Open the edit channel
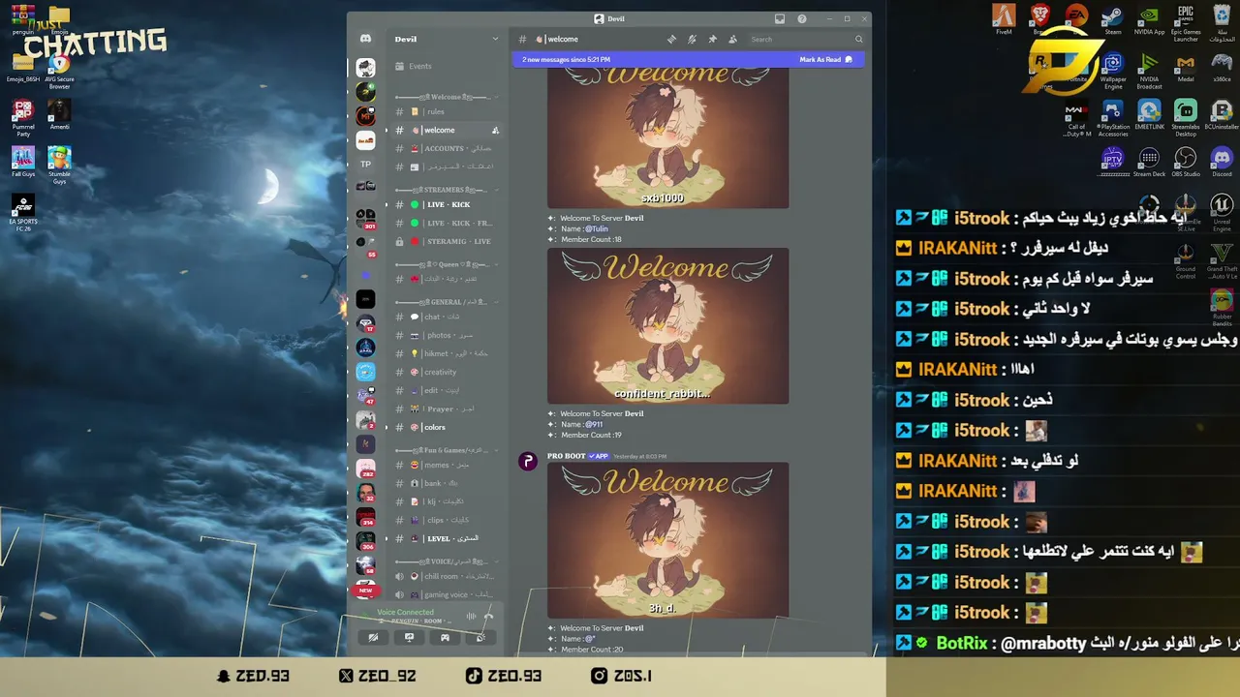The image size is (1240, 697). tap(447, 390)
